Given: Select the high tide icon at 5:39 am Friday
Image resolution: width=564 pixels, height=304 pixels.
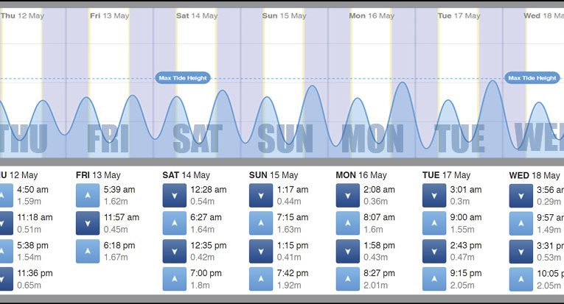Looking at the screenshot, I should click(x=88, y=194).
